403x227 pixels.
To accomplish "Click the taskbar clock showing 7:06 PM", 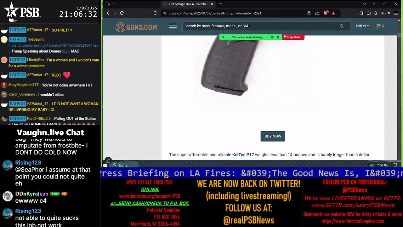I will click(383, 165).
